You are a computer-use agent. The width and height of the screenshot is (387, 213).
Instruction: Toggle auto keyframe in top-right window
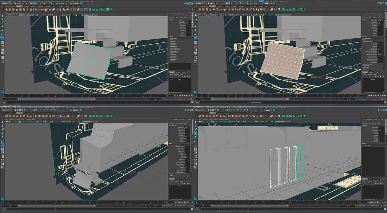tap(382, 99)
